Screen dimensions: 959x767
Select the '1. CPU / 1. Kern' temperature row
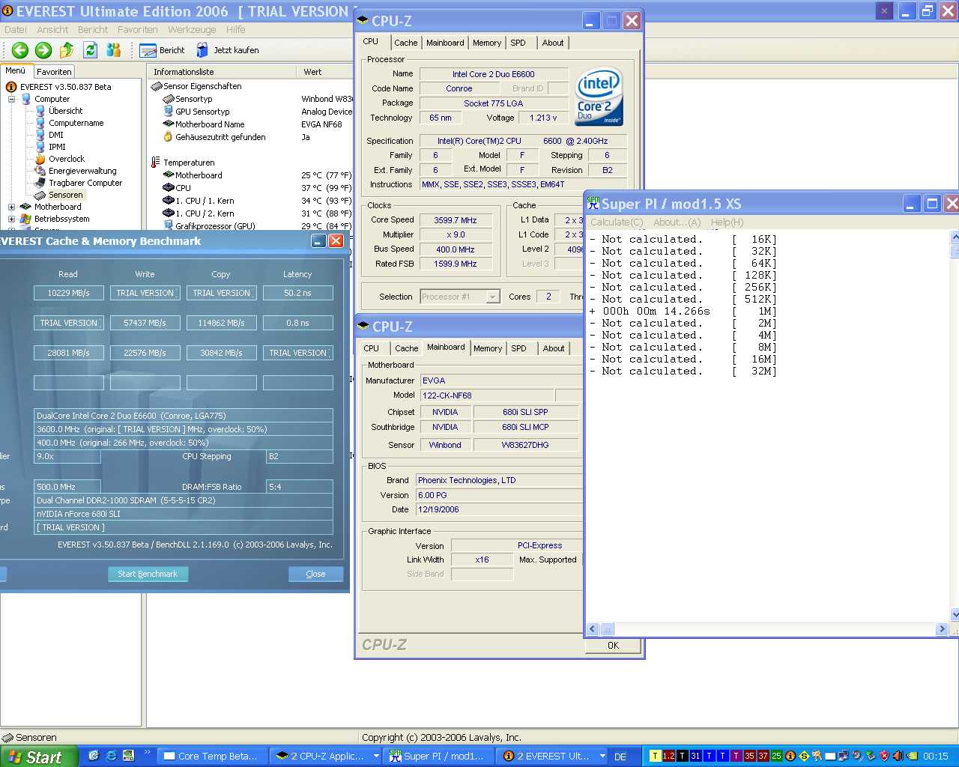(x=205, y=201)
